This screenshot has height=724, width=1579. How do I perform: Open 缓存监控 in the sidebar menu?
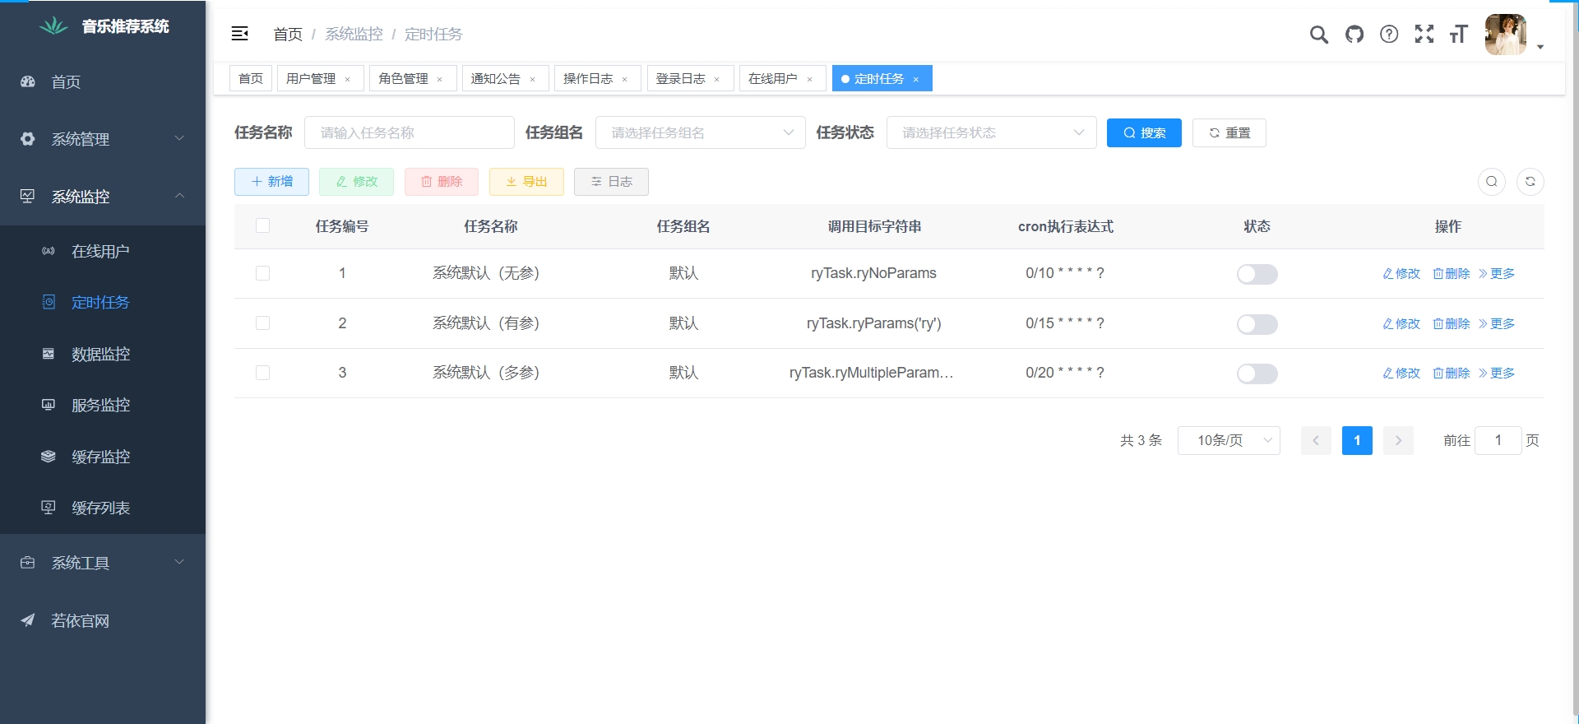click(x=100, y=457)
